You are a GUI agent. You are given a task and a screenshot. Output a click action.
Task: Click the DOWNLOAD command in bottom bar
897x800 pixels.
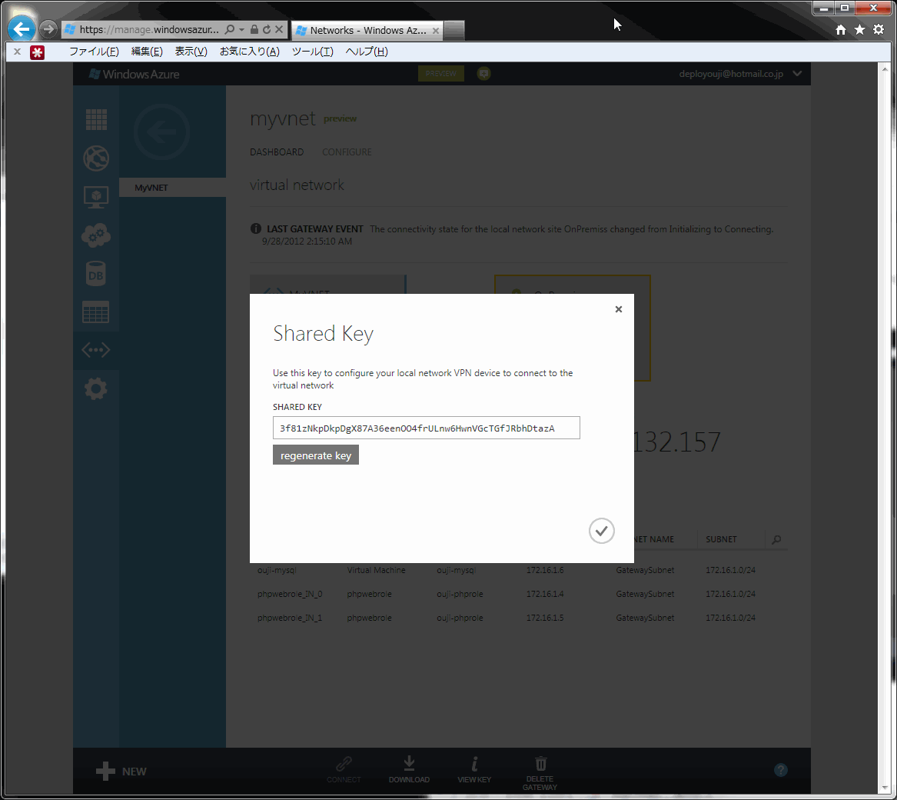coord(409,770)
